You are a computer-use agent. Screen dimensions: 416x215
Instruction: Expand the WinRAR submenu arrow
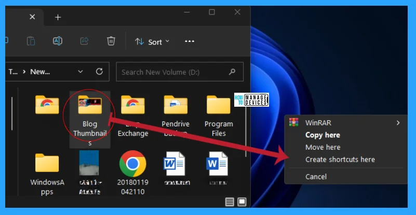(398, 123)
